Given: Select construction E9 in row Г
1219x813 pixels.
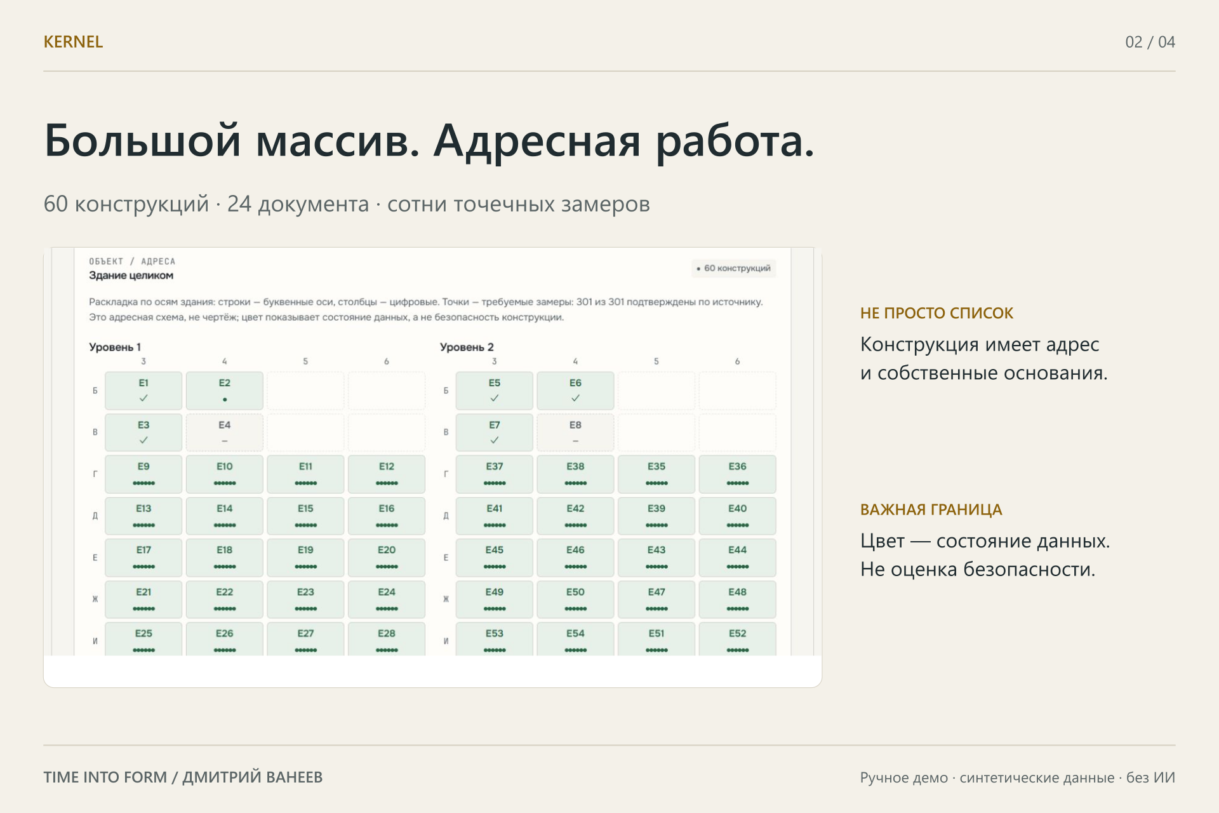Looking at the screenshot, I should [143, 474].
